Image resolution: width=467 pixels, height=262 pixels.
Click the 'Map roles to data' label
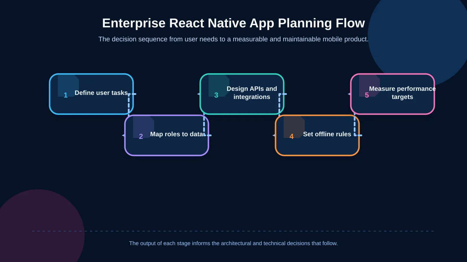pos(177,134)
